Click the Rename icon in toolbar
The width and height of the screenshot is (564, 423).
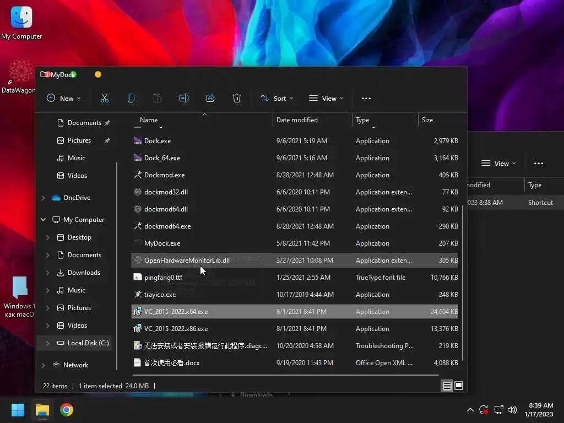click(184, 98)
